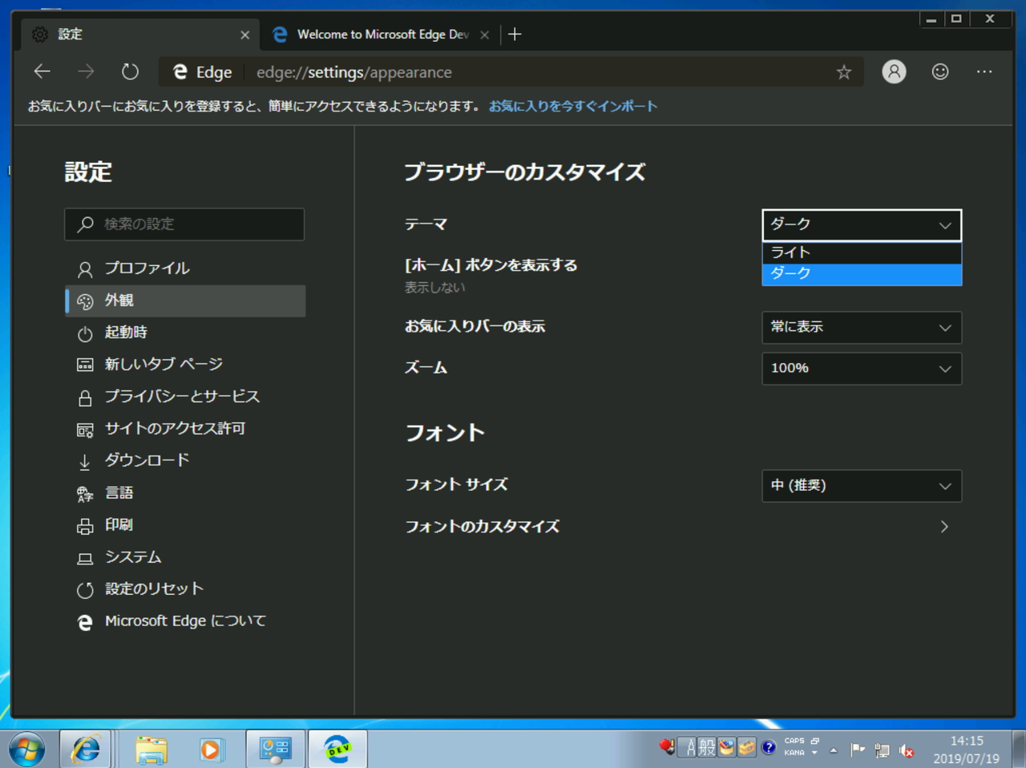The height and width of the screenshot is (768, 1026).
Task: Open the ... settings menu in toolbar
Action: pos(984,71)
